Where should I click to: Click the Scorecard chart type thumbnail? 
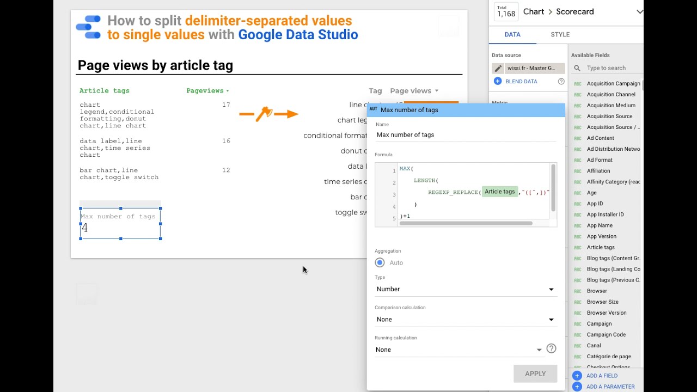(506, 11)
